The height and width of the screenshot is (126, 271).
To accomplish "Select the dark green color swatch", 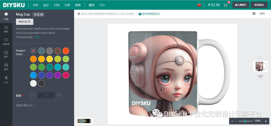I will [x=41, y=67].
